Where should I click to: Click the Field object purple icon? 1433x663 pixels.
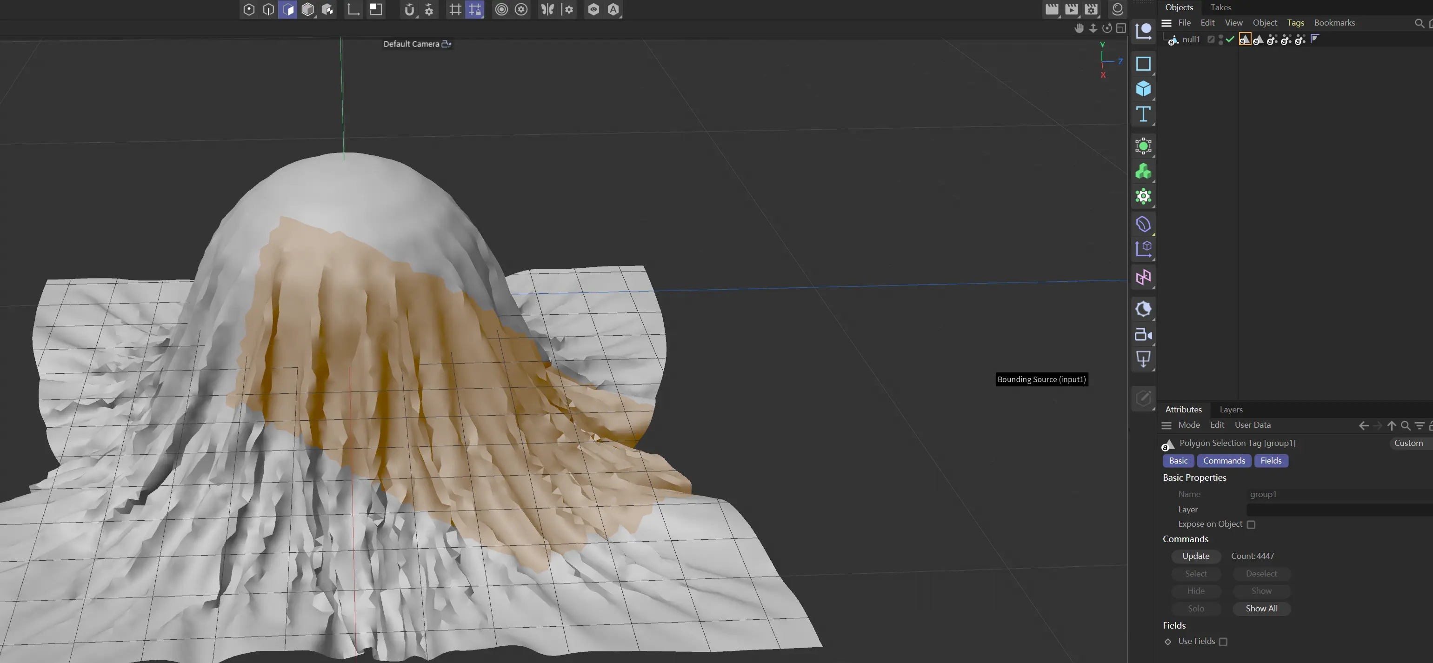pyautogui.click(x=1144, y=224)
